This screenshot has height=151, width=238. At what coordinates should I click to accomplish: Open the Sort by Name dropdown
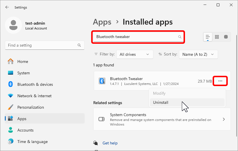coord(198,54)
